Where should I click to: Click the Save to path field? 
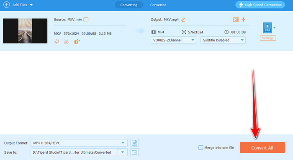tap(74, 152)
